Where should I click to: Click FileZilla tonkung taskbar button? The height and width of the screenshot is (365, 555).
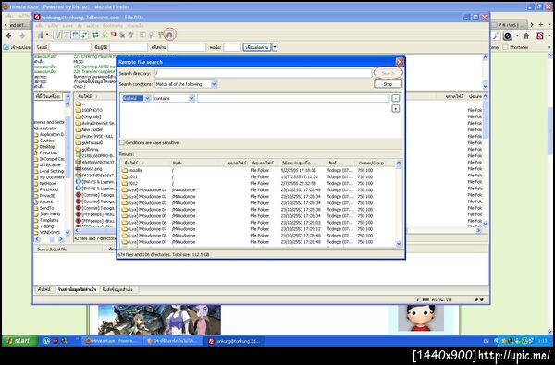coord(235,341)
